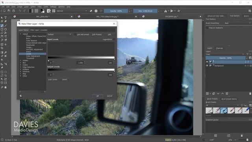This screenshot has height=142, width=252.
Task: Click the Edit Presets button
Action: tap(97, 34)
